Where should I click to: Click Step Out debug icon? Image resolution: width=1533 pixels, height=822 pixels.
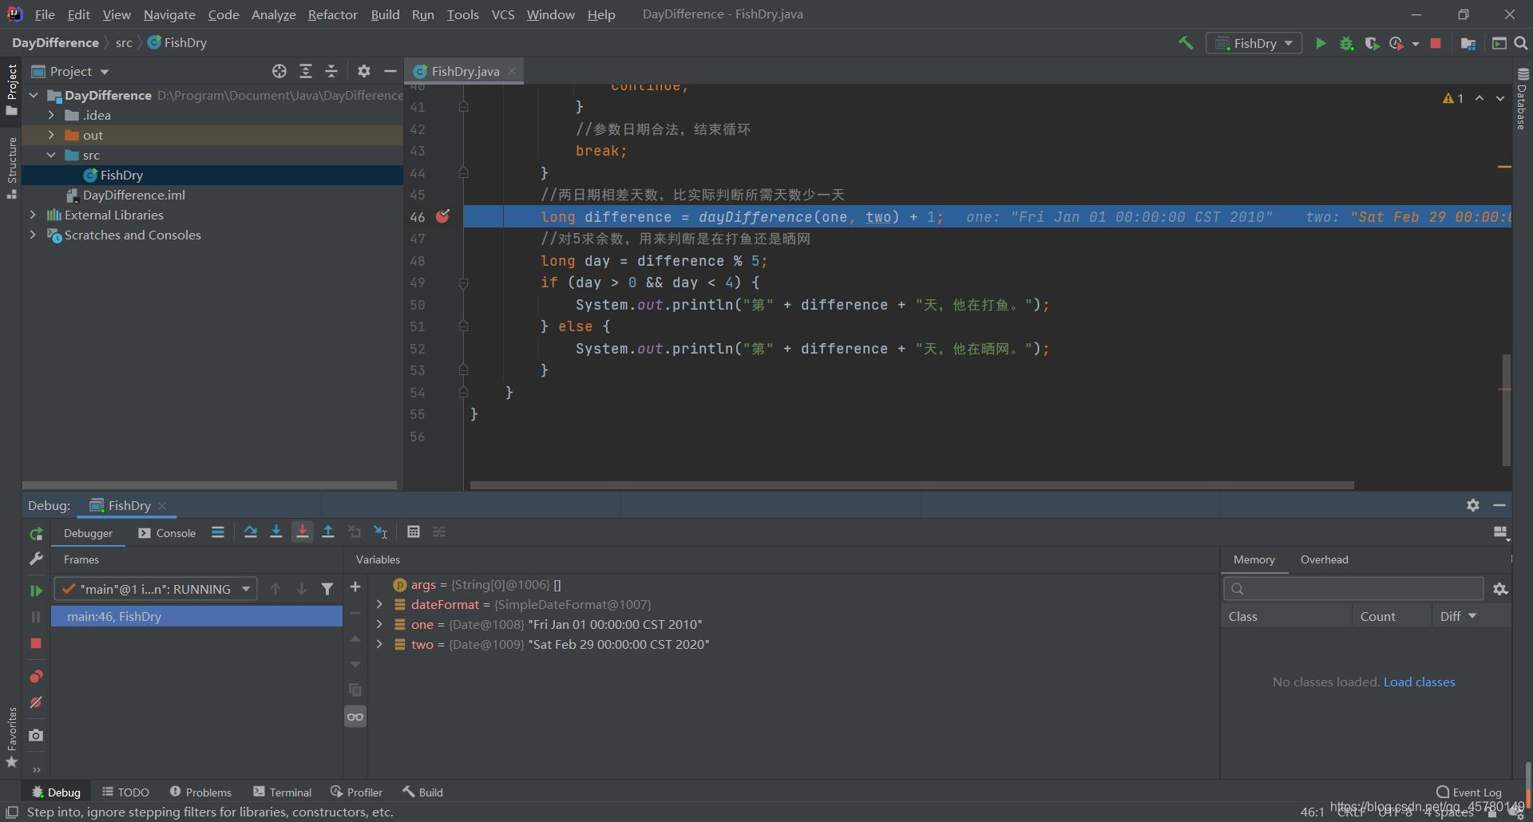(327, 532)
